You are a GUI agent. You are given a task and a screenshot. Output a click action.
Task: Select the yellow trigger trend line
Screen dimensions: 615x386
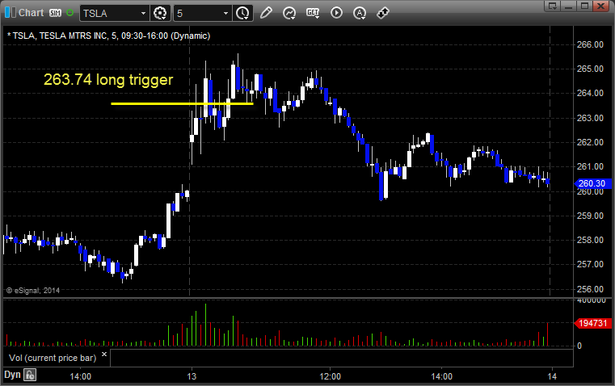tap(182, 103)
